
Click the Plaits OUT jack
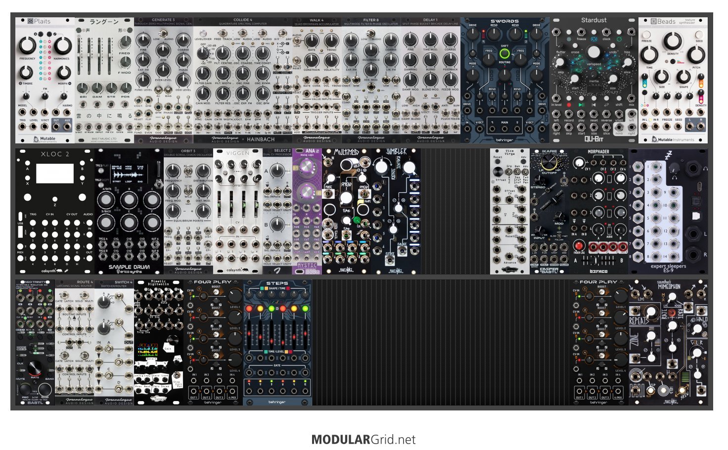pyautogui.click(x=56, y=127)
